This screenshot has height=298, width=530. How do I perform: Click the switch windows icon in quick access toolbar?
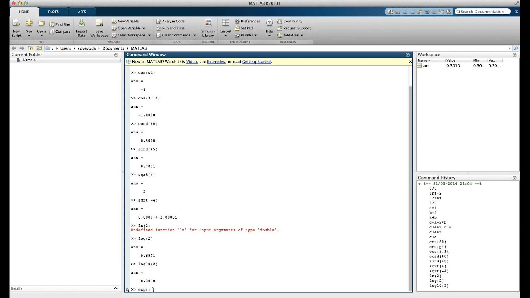441,12
